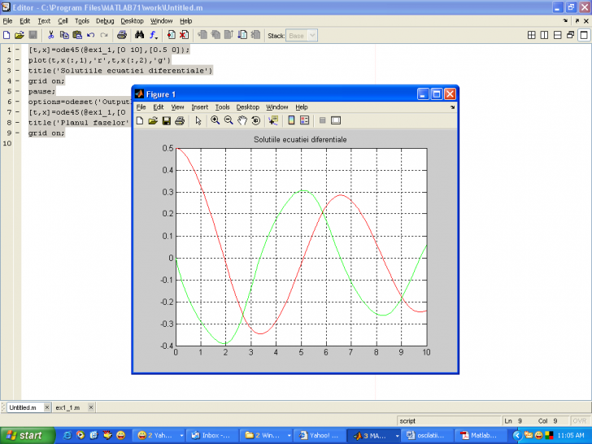Toggle Insert Colorbar in Figure toolbar
The height and width of the screenshot is (444, 592).
[291, 120]
